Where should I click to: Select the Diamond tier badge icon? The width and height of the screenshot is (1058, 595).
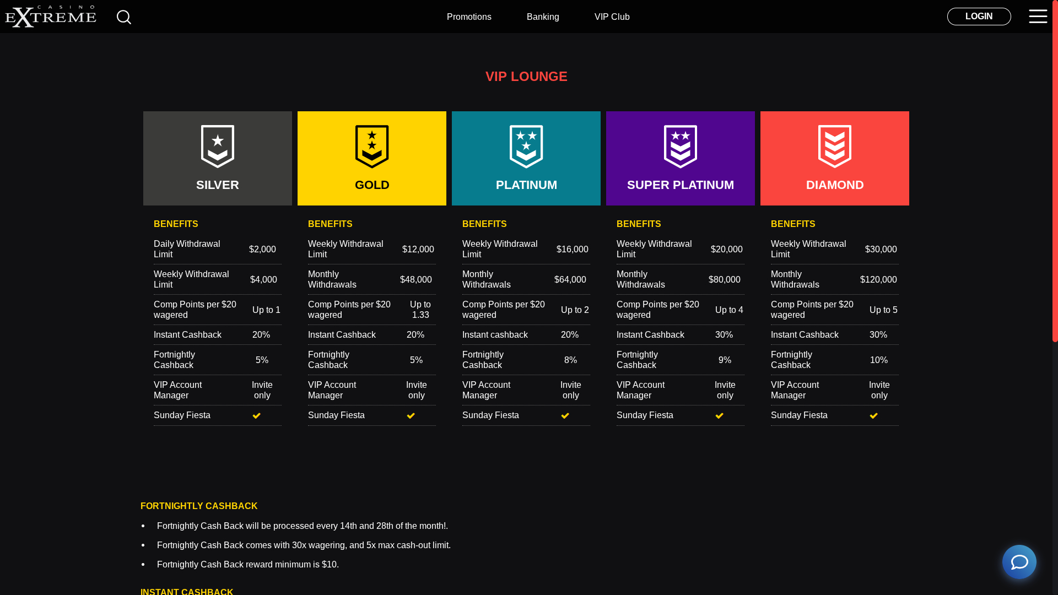tap(834, 146)
